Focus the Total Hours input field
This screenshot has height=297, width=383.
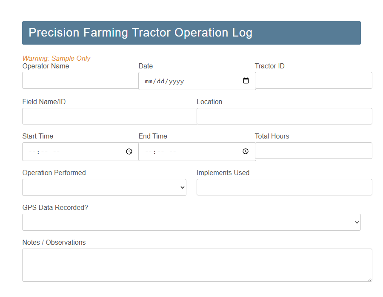click(x=313, y=150)
